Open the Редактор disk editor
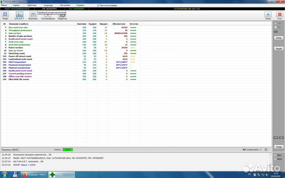Image resolution: width=285 pixels, height=178 pixels. (62, 16)
